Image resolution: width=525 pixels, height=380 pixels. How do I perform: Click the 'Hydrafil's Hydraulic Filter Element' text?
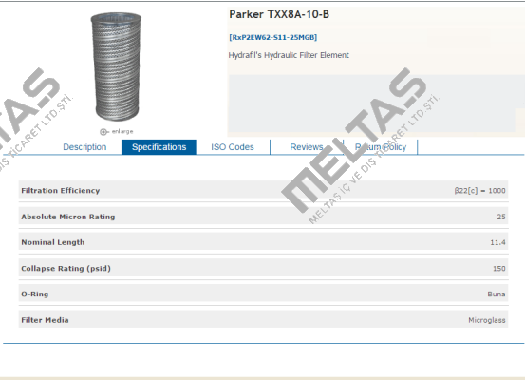point(289,55)
